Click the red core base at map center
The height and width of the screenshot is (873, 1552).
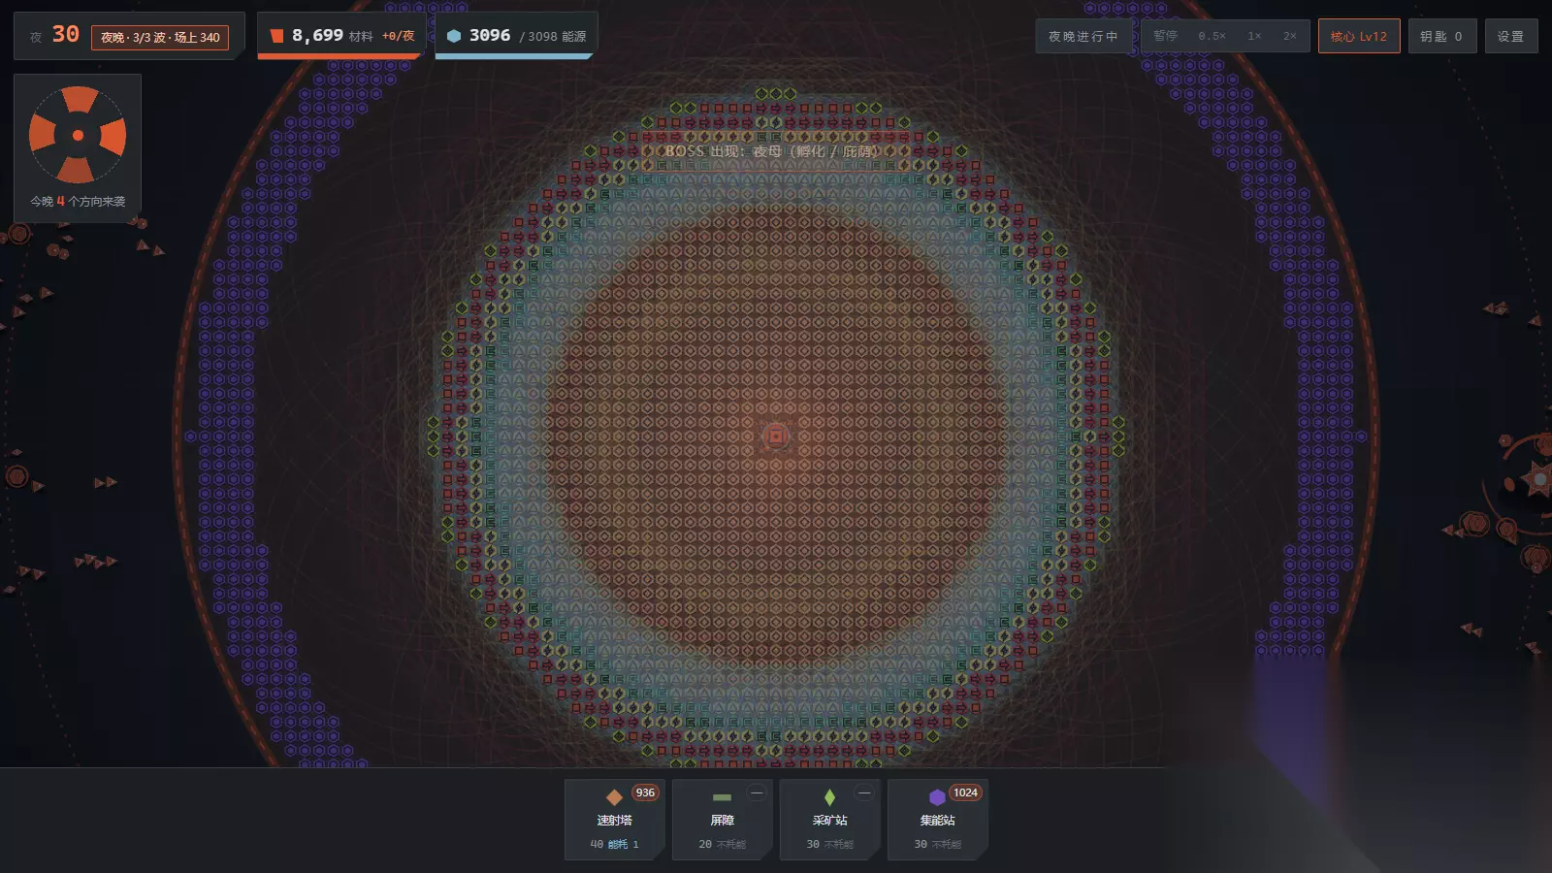pyautogui.click(x=775, y=436)
